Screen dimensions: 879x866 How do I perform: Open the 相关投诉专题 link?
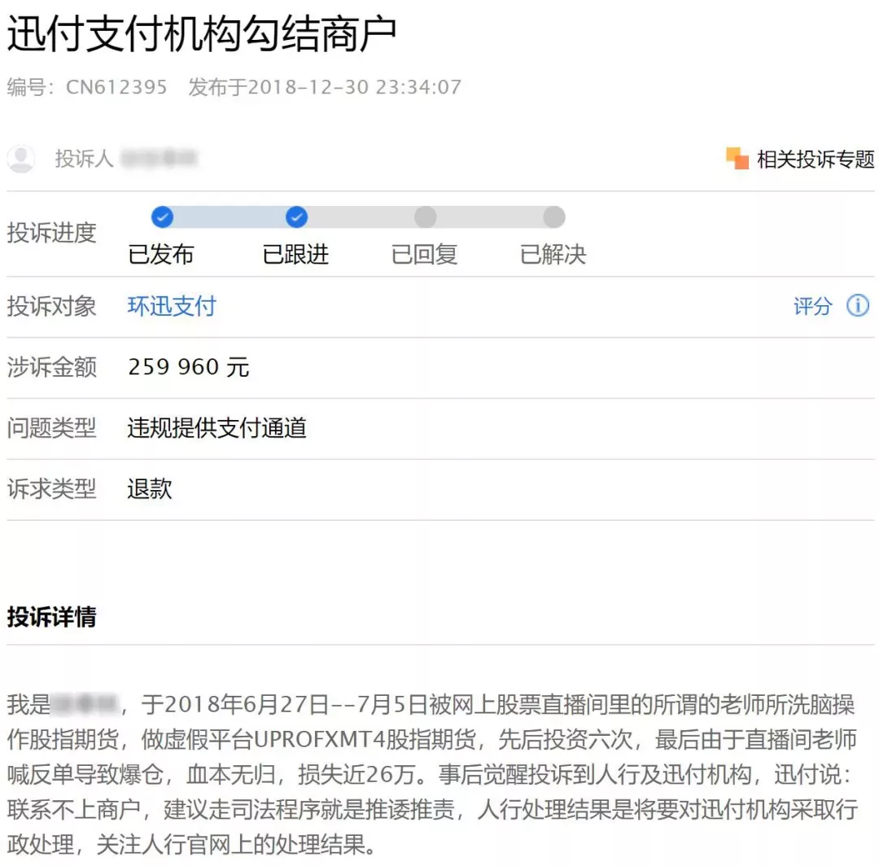point(815,160)
